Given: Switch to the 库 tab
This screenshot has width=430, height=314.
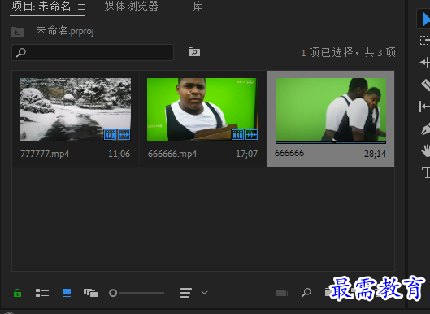Looking at the screenshot, I should 198,6.
